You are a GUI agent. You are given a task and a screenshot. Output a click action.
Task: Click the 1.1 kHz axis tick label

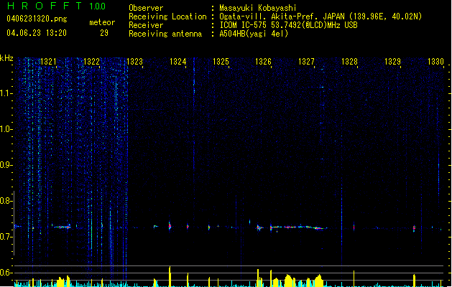pos(6,93)
